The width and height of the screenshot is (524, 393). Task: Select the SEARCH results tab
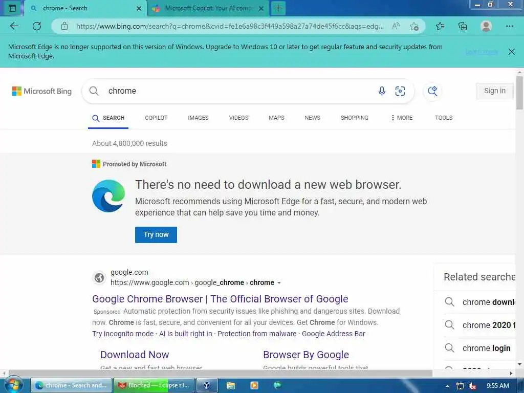pos(108,118)
